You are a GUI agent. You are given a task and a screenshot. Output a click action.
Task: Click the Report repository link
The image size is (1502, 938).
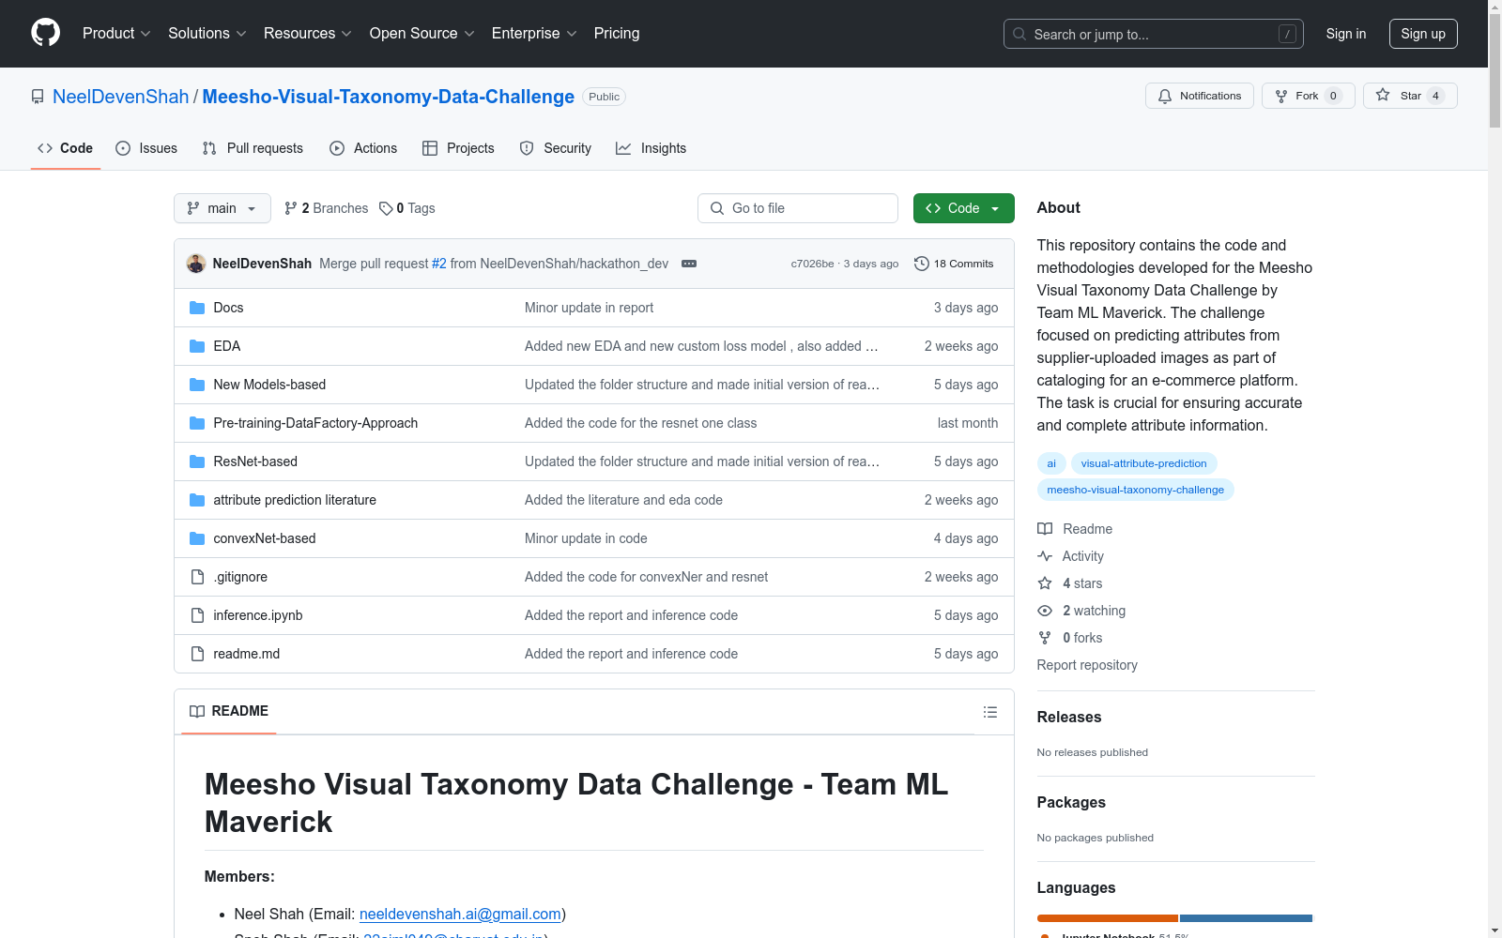click(1087, 665)
